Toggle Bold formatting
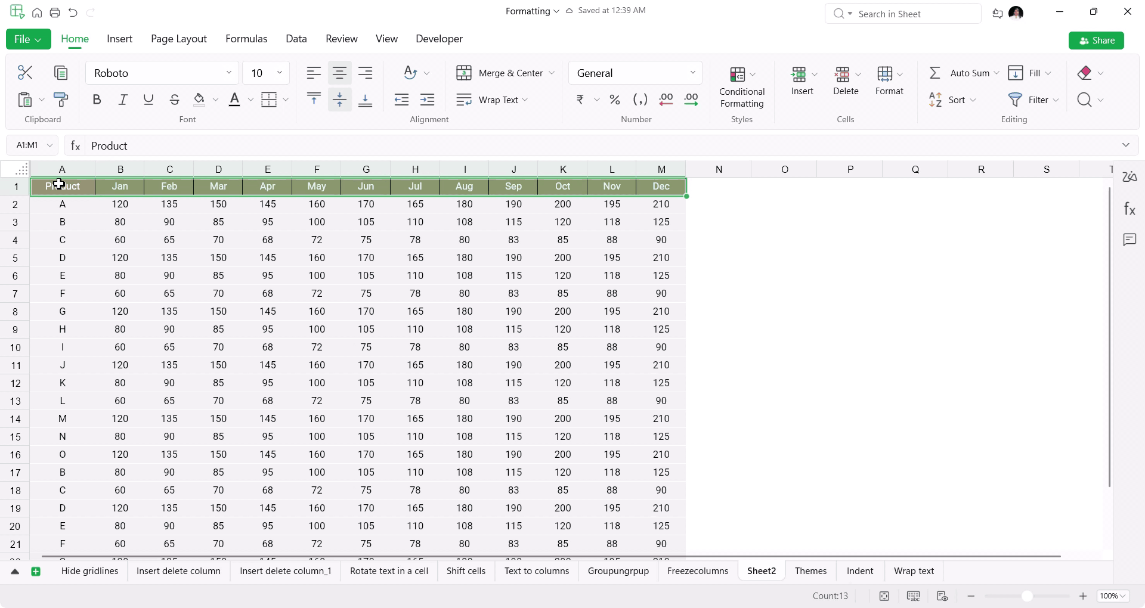Screen dimensions: 1145x608 coord(97,100)
